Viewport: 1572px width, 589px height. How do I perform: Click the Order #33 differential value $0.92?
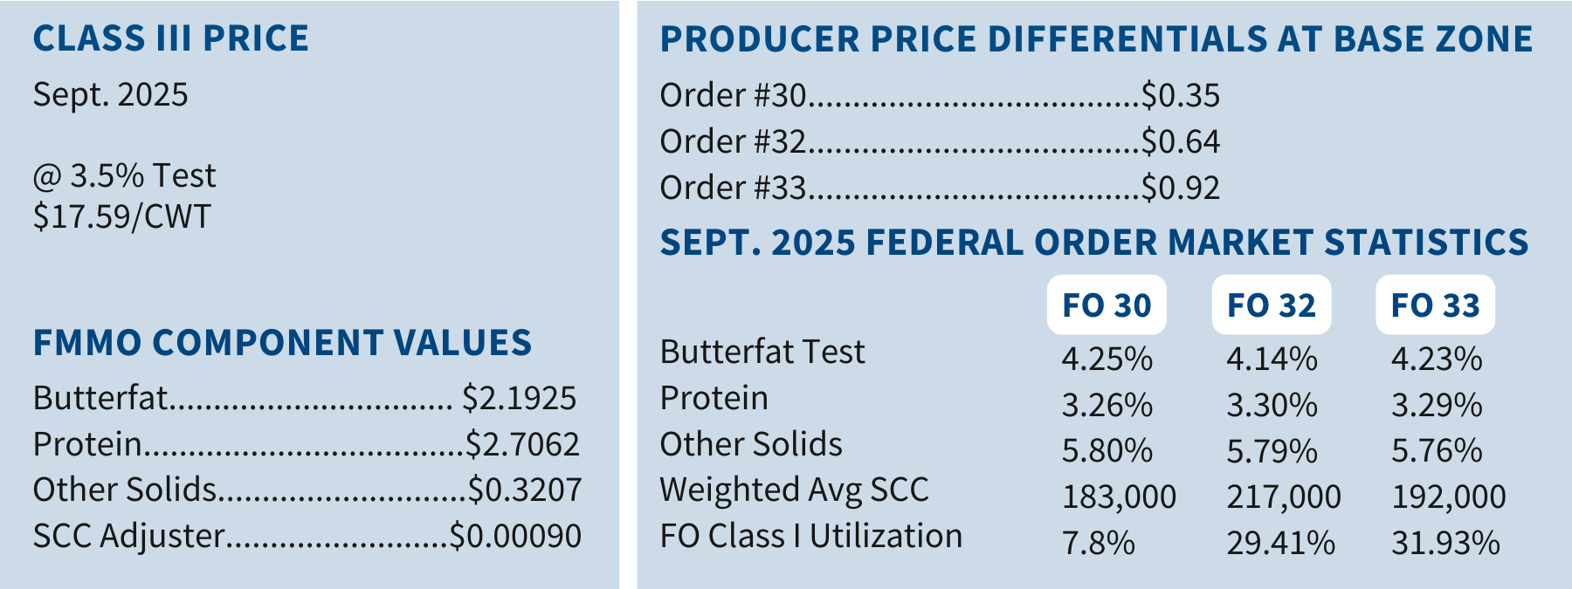coord(1181,188)
